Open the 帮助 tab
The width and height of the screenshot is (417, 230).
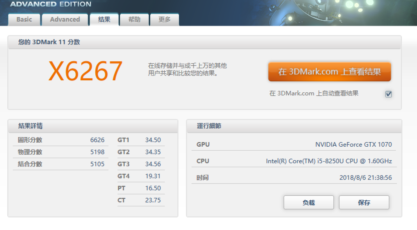click(134, 20)
